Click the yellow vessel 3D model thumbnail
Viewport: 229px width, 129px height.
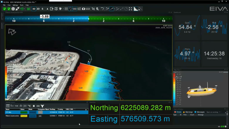(202, 90)
